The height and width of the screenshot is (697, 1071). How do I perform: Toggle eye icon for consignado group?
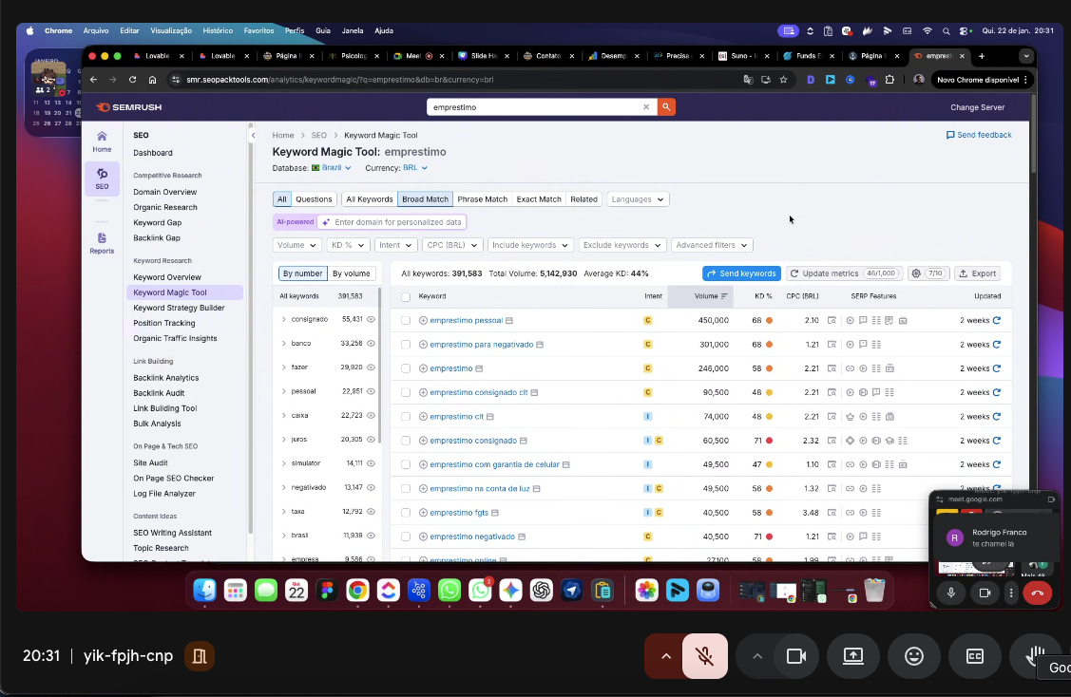[x=372, y=319]
